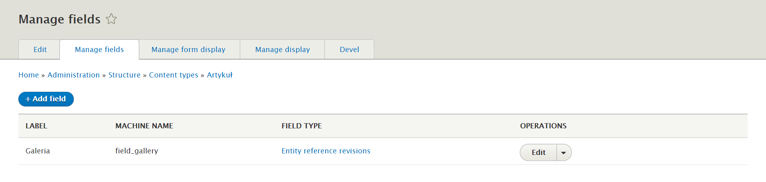Follow the Home breadcrumb link
The image size is (766, 182).
coord(29,75)
